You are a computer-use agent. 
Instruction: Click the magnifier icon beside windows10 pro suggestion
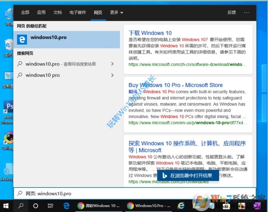[x=20, y=75]
